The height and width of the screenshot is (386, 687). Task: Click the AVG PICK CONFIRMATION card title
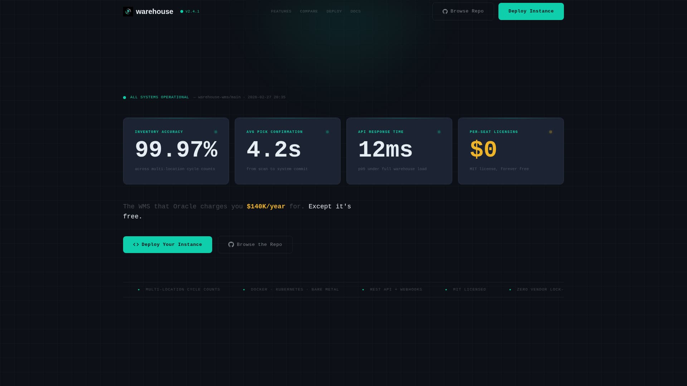click(x=274, y=132)
